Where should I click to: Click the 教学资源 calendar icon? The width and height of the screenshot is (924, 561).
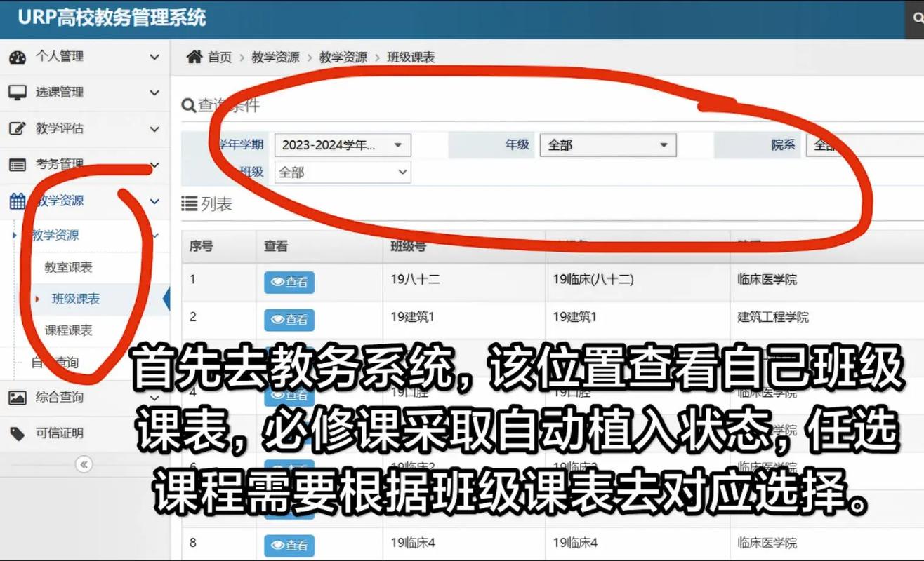[x=18, y=201]
